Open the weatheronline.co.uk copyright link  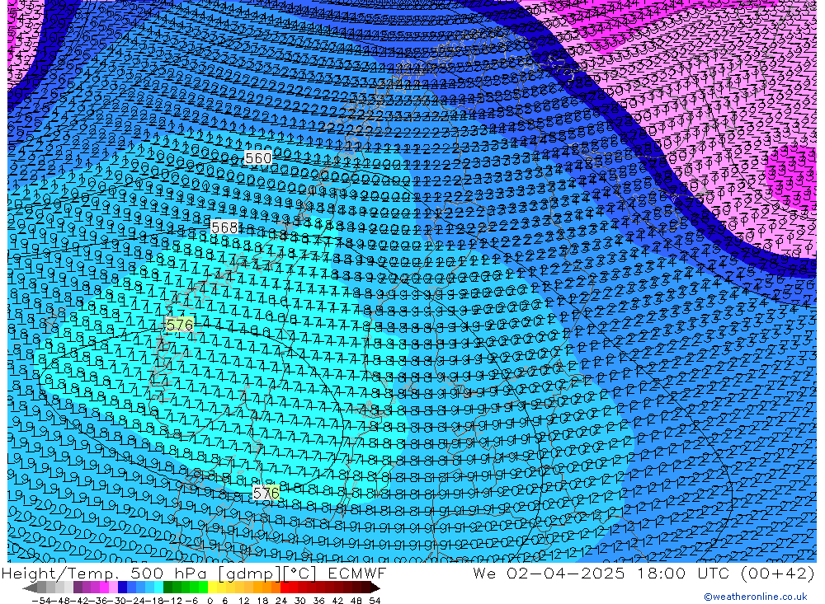click(756, 597)
